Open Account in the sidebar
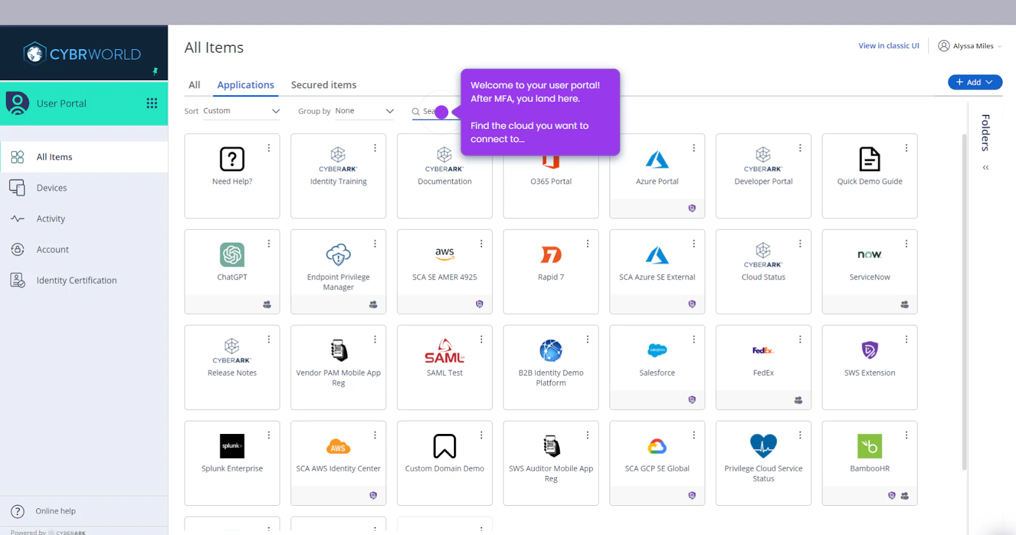Viewport: 1016px width, 535px height. tap(84, 250)
